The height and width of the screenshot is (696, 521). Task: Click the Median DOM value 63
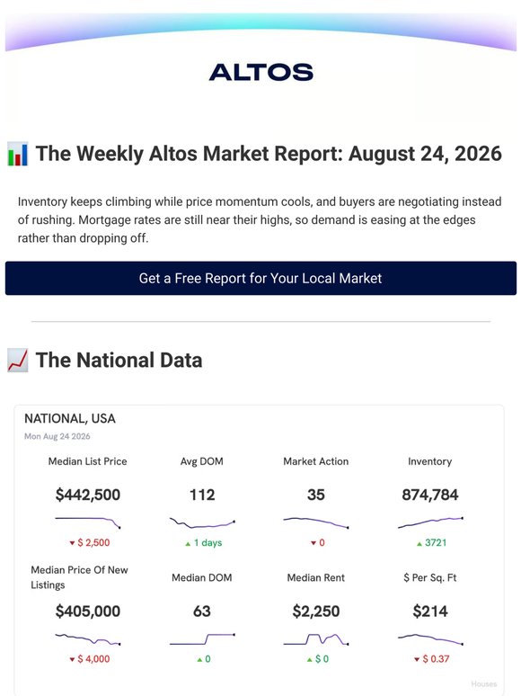pyautogui.click(x=202, y=611)
